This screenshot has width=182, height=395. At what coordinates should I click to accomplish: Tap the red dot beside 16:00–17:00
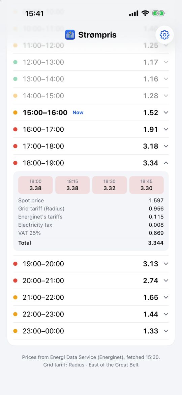click(x=16, y=129)
